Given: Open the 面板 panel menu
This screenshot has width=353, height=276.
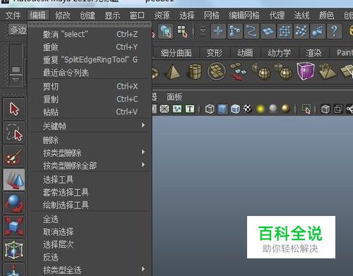Looking at the screenshot, I should coord(174,97).
